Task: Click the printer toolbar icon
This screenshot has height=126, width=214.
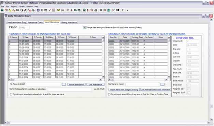Action: click(x=96, y=10)
